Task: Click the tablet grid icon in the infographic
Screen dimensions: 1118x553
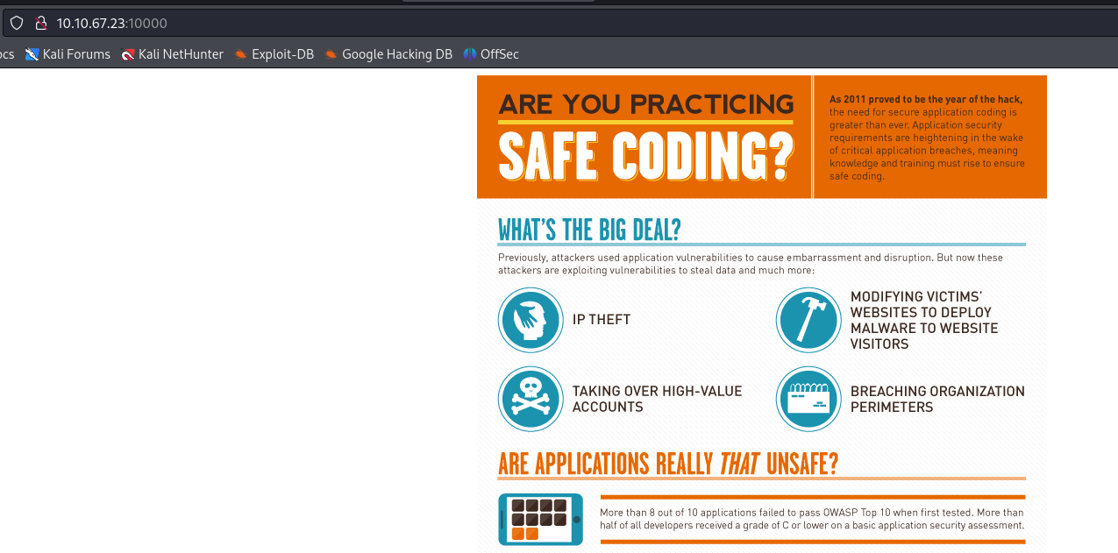Action: 541,520
